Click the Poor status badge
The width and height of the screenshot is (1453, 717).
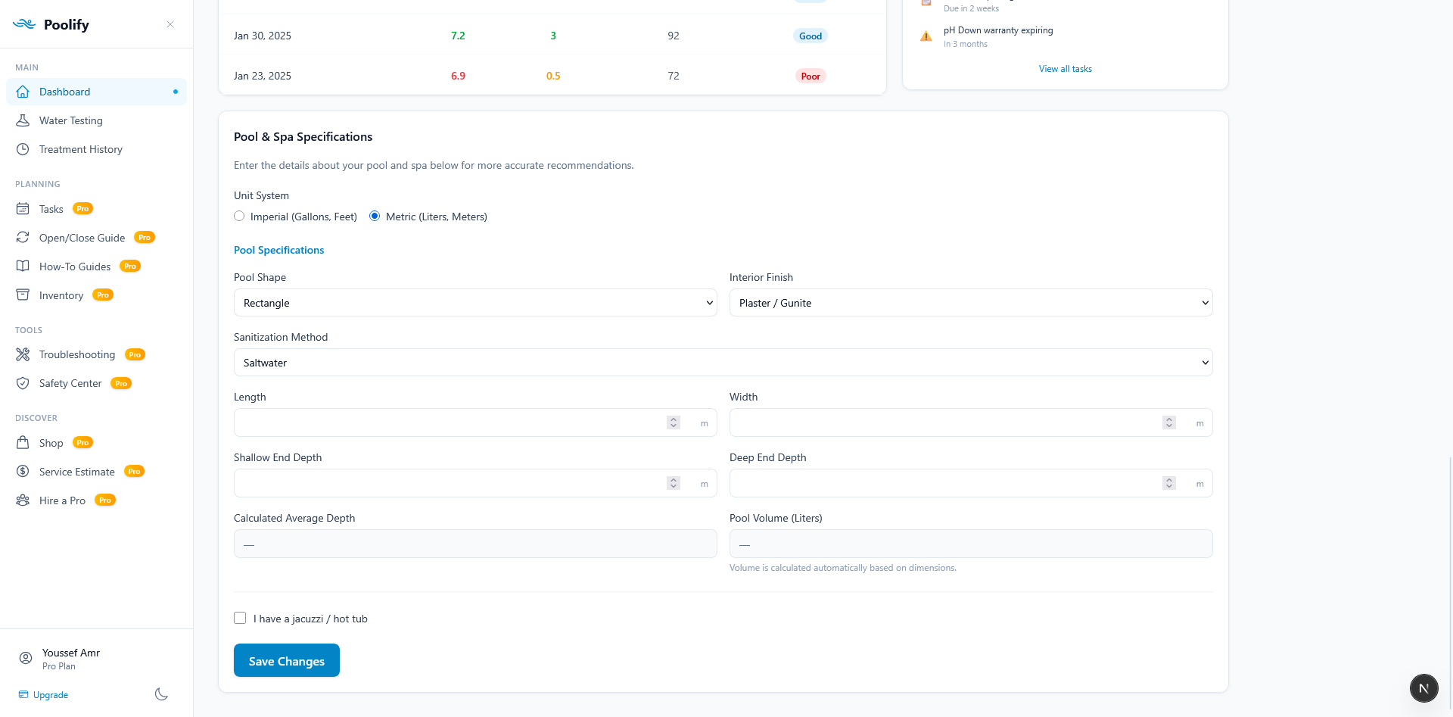click(x=811, y=76)
